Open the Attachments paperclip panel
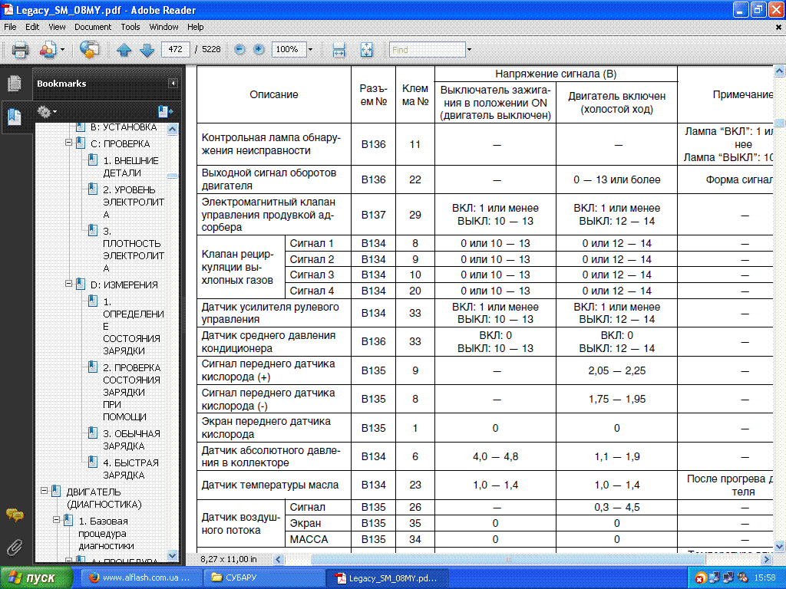Image resolution: width=786 pixels, height=589 pixels. coord(14,547)
